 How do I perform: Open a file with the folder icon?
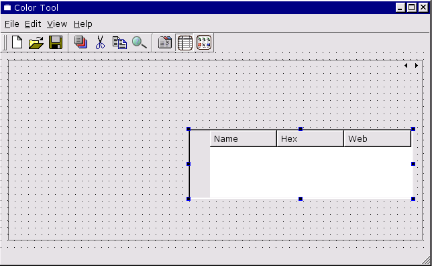pos(36,42)
